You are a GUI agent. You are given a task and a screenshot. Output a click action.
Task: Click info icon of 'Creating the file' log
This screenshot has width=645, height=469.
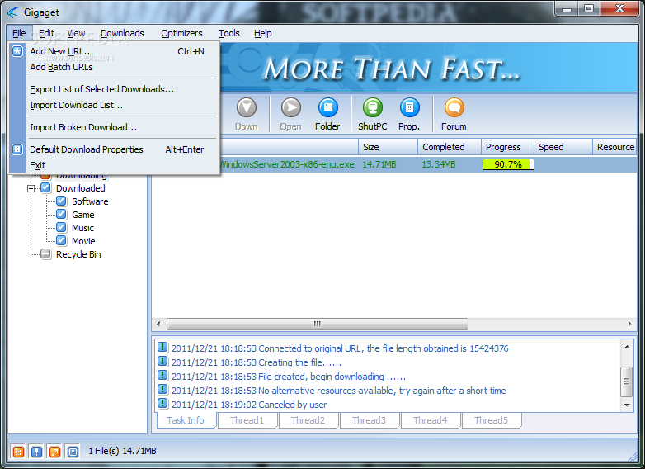tap(162, 362)
